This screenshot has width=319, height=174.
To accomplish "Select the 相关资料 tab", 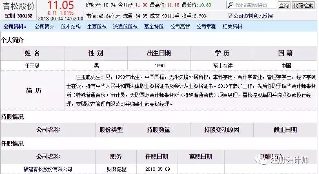I will 233,26.
